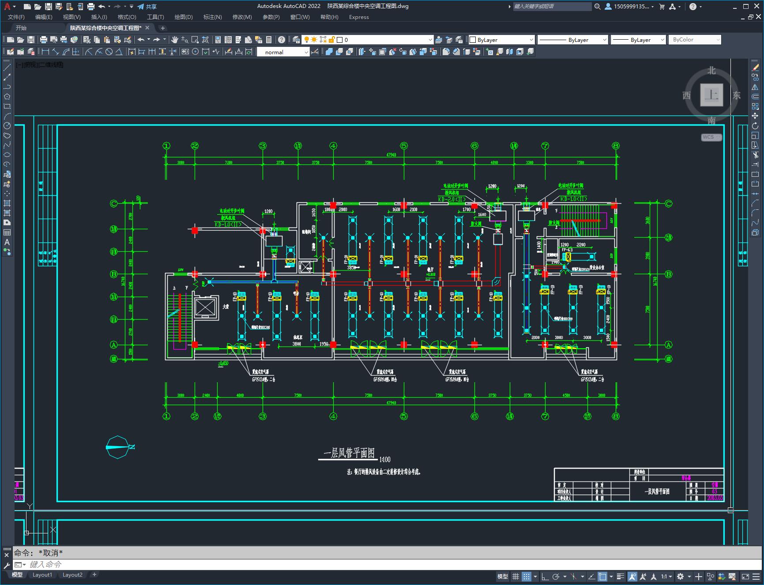This screenshot has width=764, height=585.
Task: Expand the AutoCAD application menu A button
Action: [9, 7]
